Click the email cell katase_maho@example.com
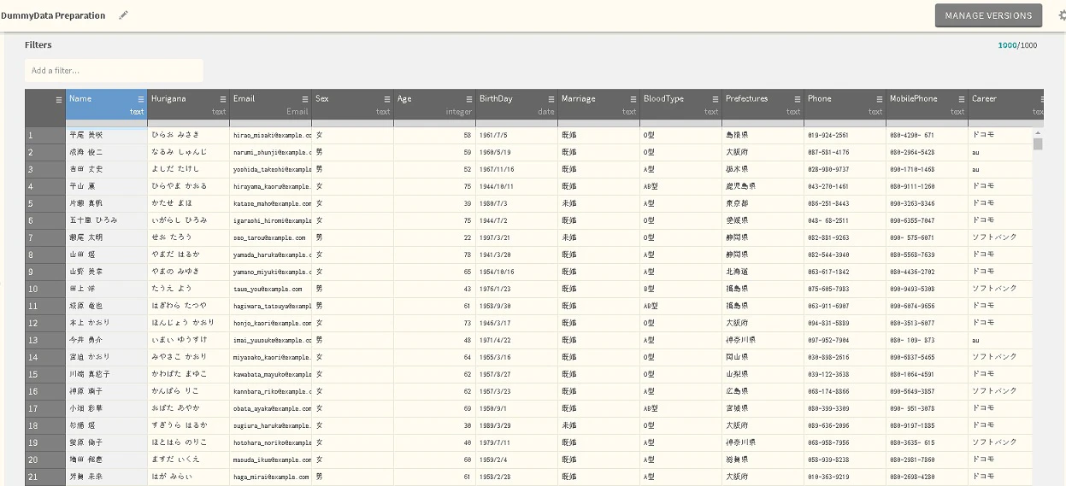The image size is (1066, 486). click(271, 203)
